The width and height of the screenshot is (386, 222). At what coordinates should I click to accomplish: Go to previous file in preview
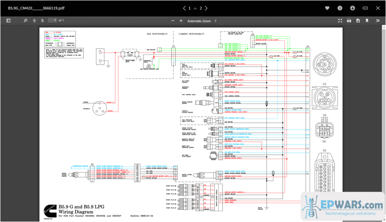pos(184,8)
